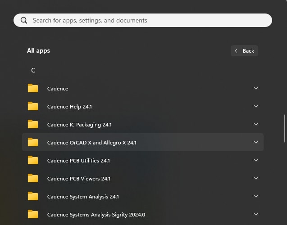The image size is (287, 225).
Task: Click the Cadence PCB Utilities 24.1 folder icon
Action: [33, 160]
